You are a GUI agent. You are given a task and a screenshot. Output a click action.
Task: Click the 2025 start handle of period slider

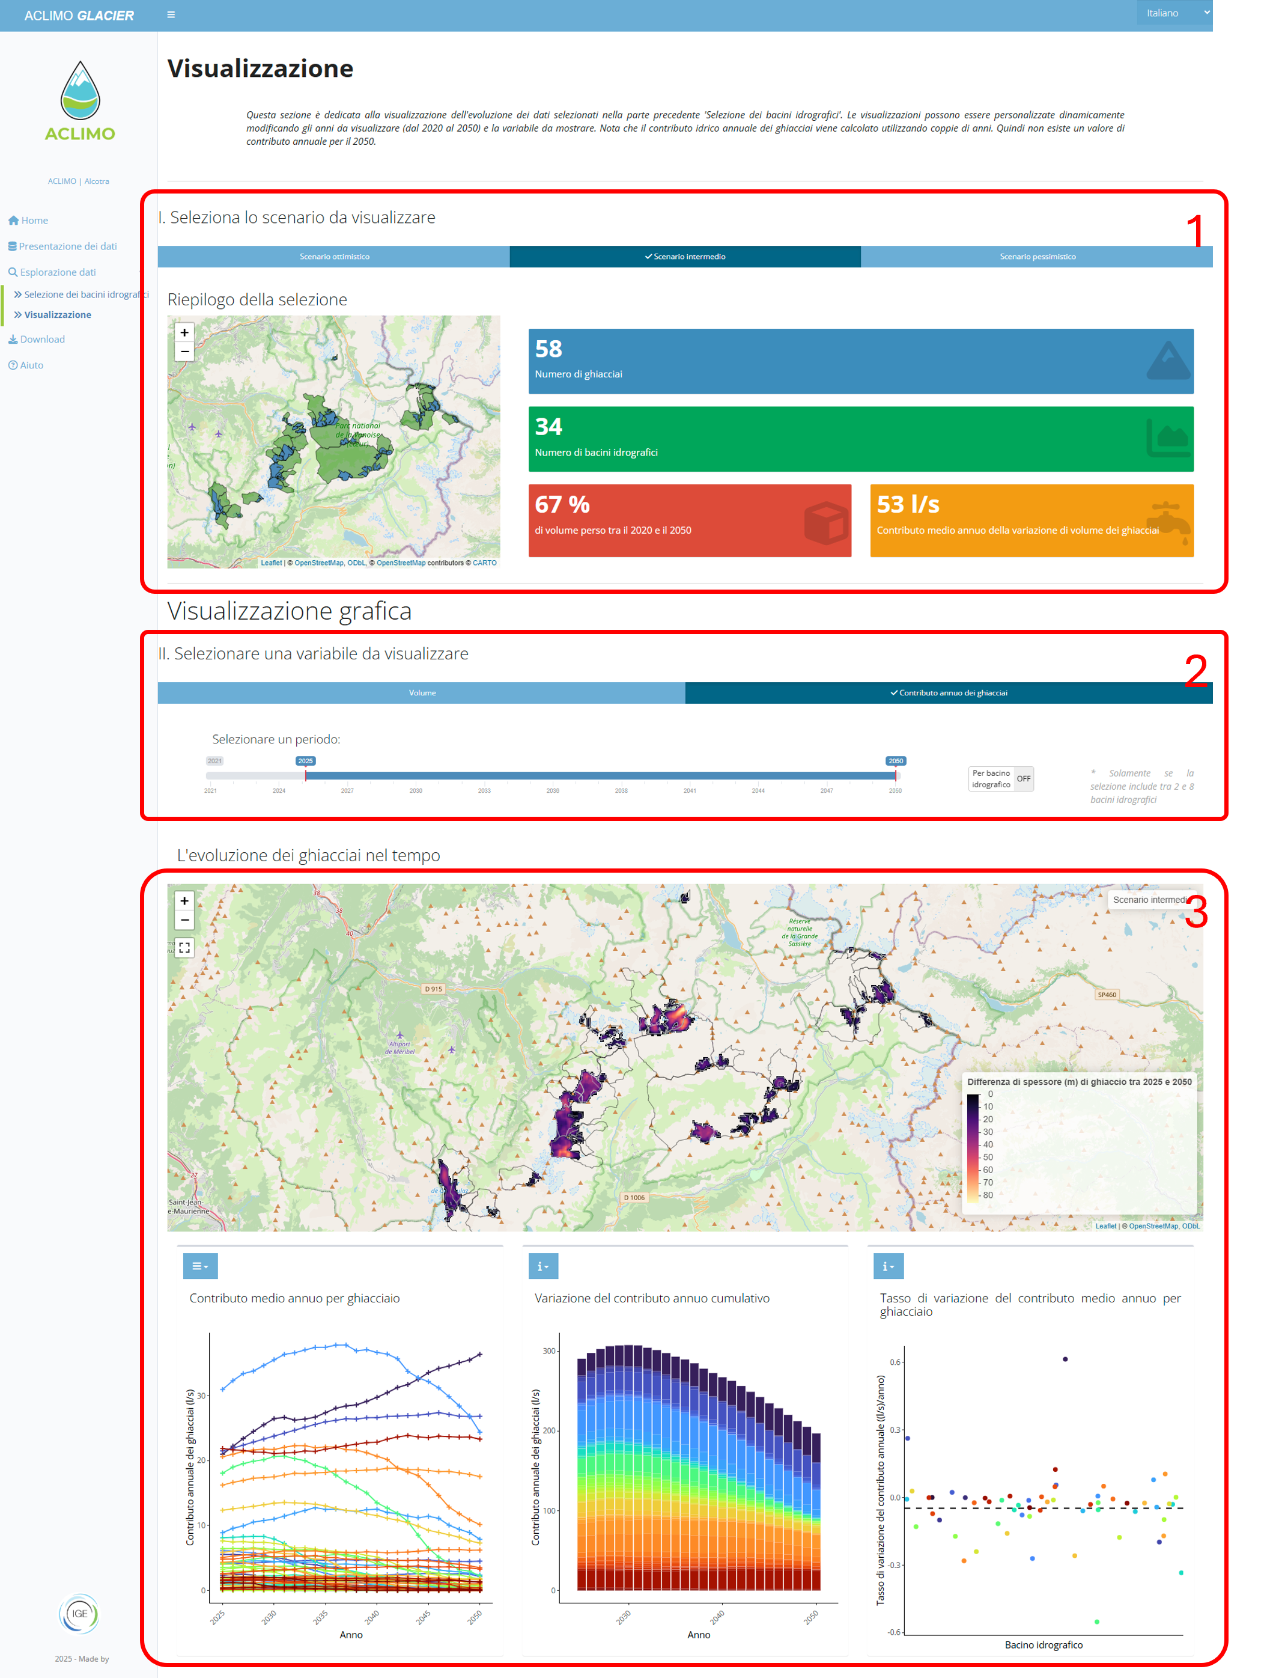[x=305, y=775]
